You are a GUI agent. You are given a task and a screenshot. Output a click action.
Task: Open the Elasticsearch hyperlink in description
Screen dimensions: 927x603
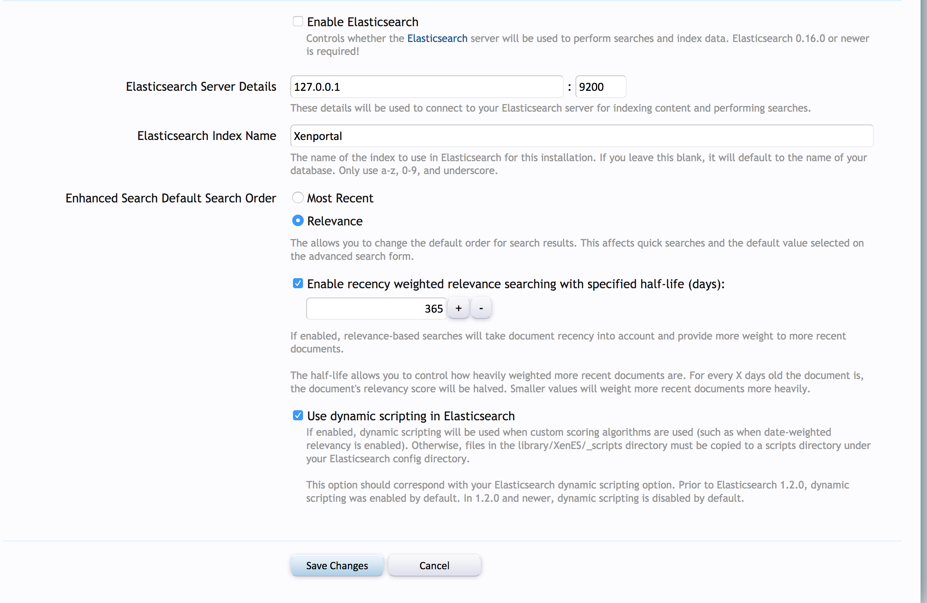coord(437,38)
